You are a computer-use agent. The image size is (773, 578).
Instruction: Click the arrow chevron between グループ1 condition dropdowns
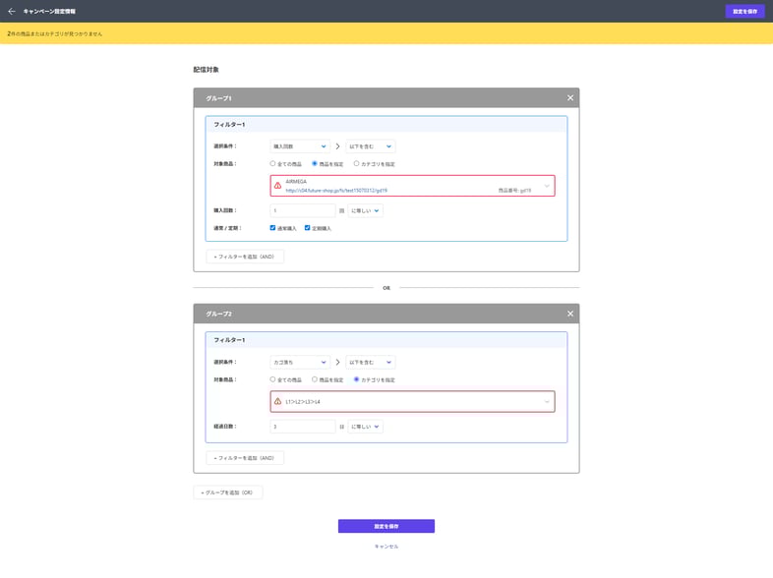pos(337,146)
